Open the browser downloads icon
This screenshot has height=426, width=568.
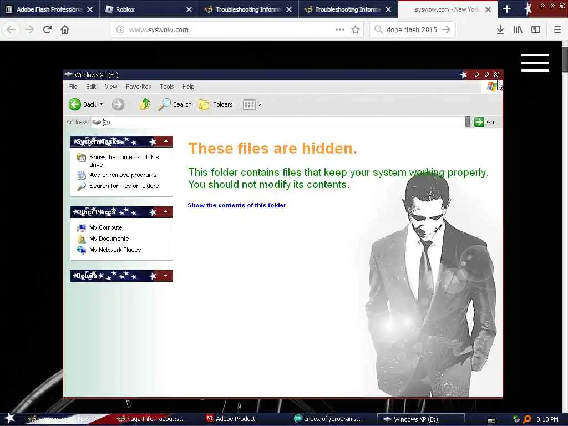click(x=500, y=30)
